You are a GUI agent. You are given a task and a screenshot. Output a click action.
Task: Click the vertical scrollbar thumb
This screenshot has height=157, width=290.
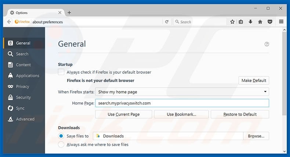tap(284, 74)
